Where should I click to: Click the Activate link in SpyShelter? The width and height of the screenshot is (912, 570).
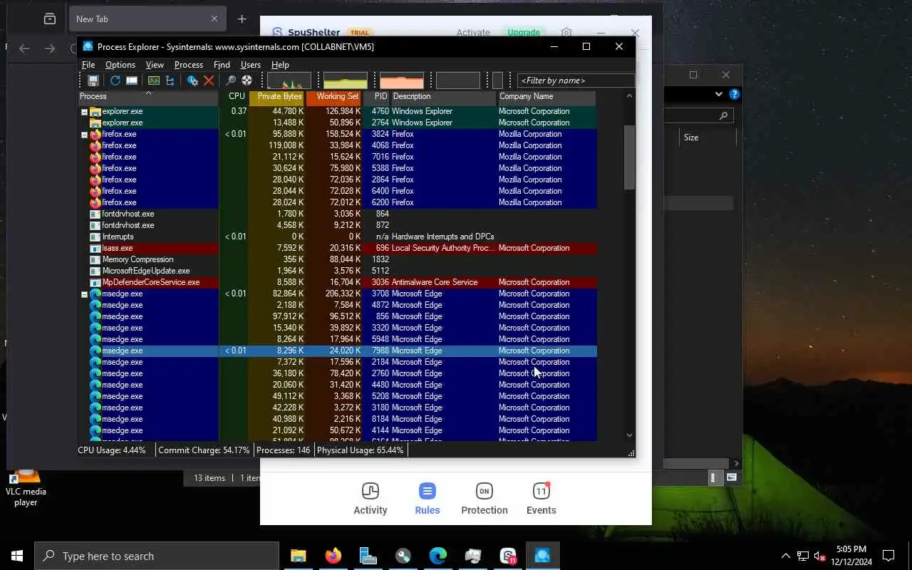pos(473,32)
